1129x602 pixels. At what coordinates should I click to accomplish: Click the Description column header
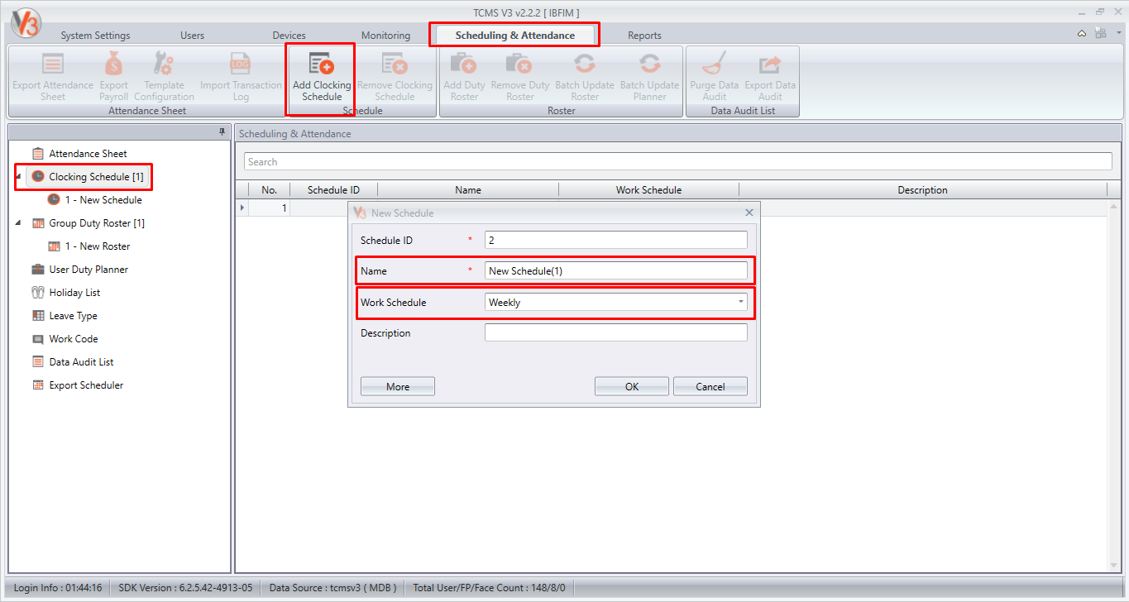coord(923,190)
